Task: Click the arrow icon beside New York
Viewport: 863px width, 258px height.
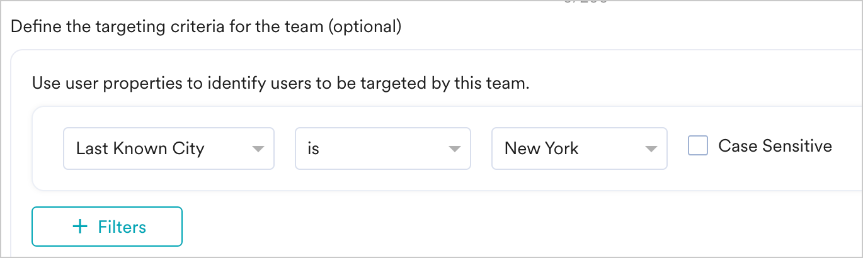Action: (x=650, y=149)
